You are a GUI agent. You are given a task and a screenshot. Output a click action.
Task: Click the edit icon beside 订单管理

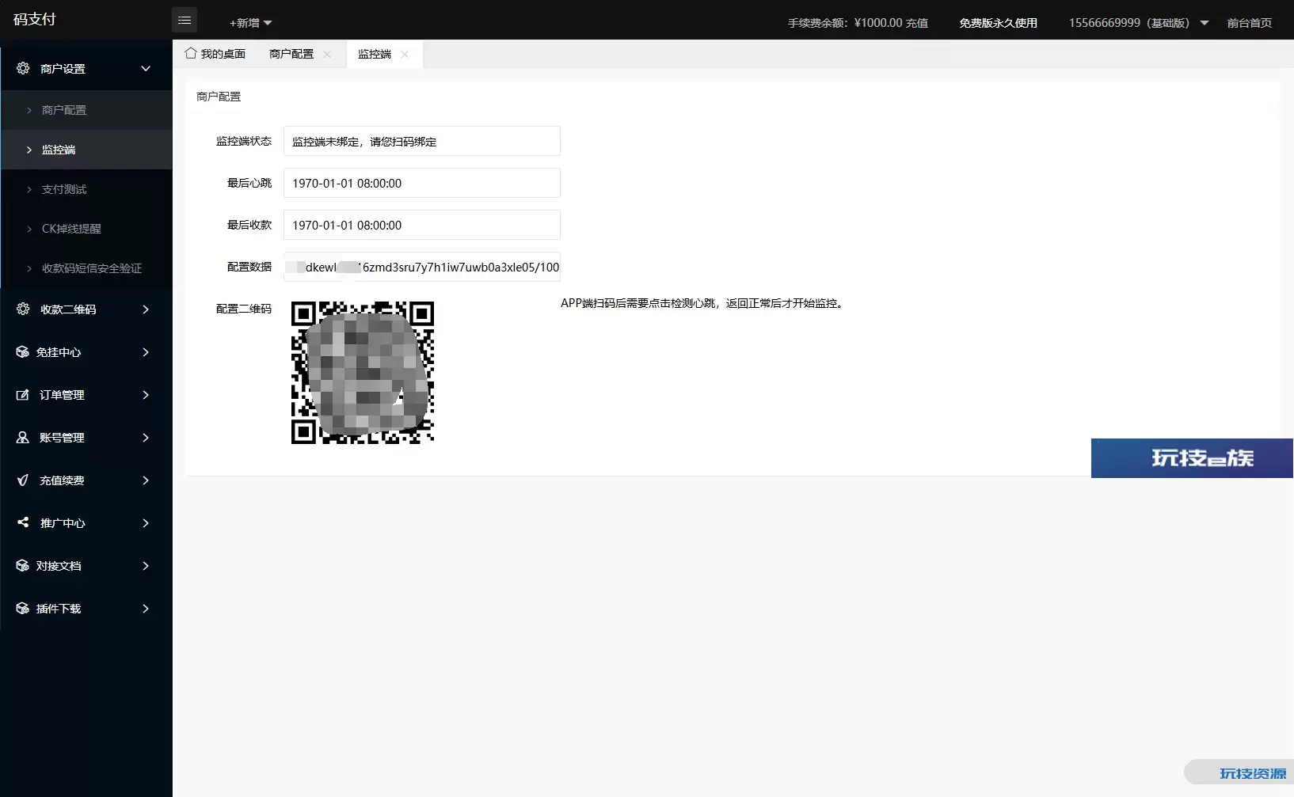(23, 394)
